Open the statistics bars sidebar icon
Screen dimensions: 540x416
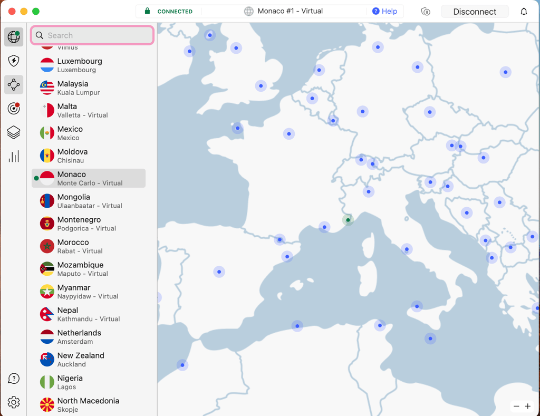pyautogui.click(x=14, y=157)
